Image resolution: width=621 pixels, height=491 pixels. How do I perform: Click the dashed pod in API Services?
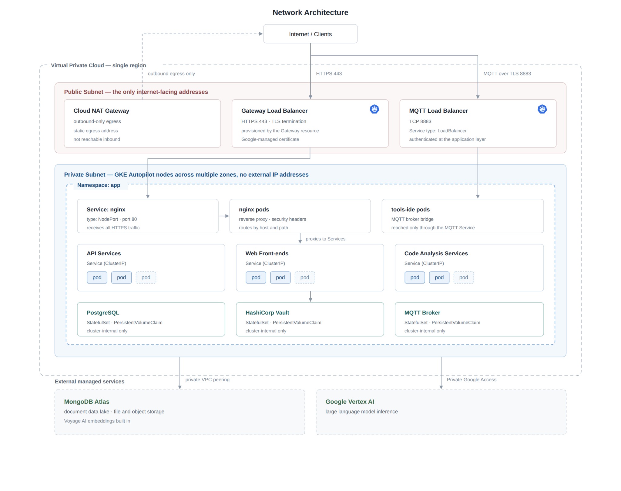[x=146, y=277]
